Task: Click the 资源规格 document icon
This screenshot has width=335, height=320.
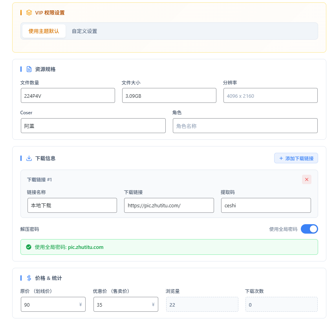Action: pyautogui.click(x=29, y=69)
